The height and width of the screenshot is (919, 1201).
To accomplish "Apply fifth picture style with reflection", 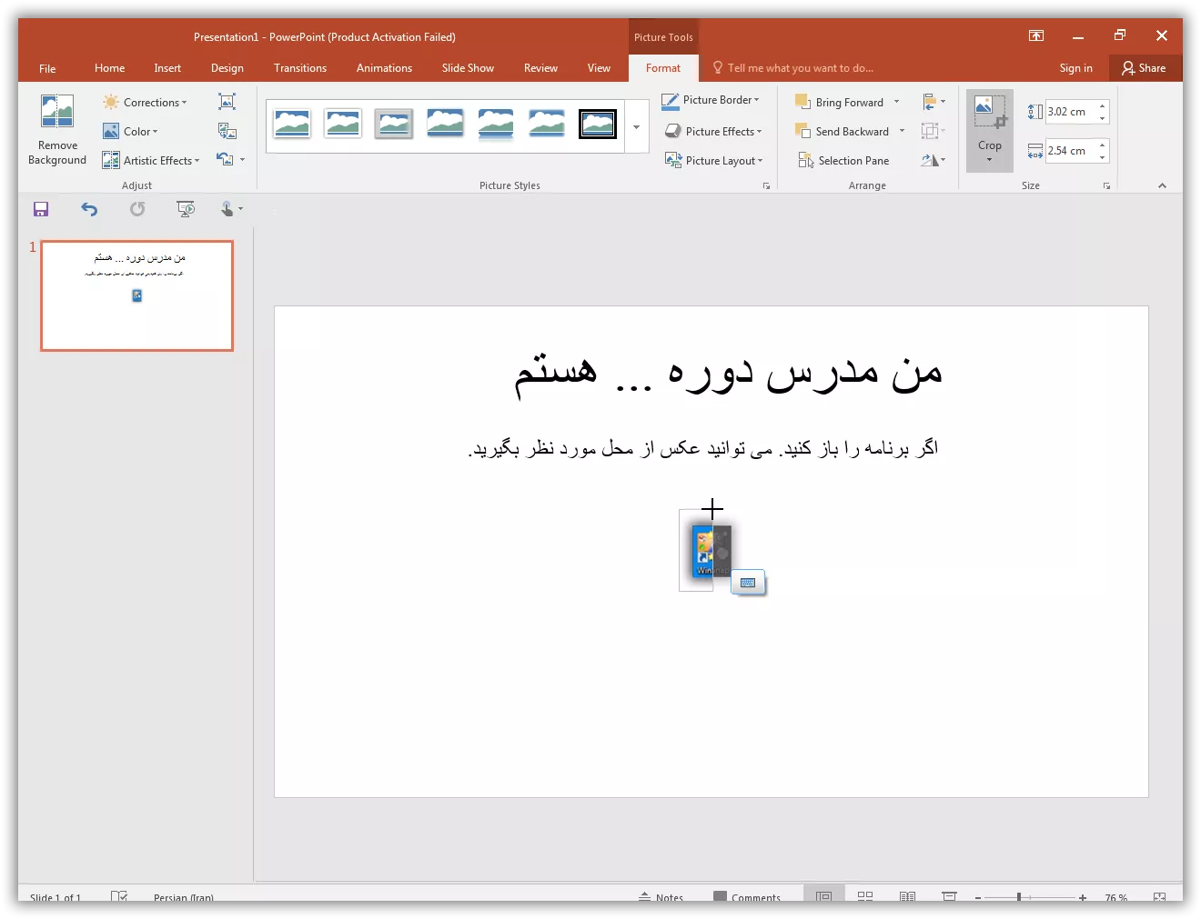I will pos(496,124).
